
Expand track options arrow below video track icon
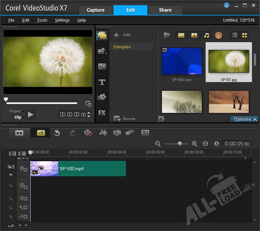[x=11, y=175]
